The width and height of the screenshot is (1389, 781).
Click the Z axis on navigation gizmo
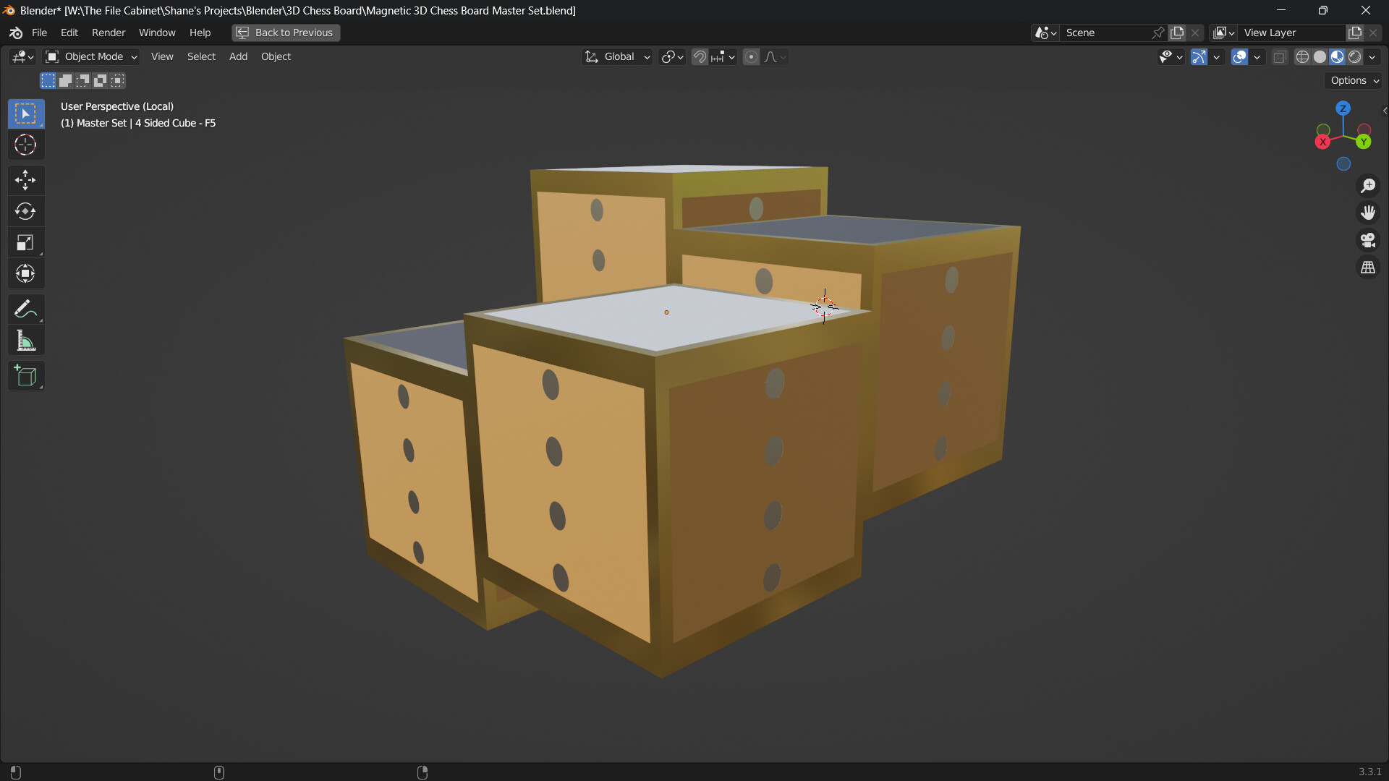pos(1343,108)
